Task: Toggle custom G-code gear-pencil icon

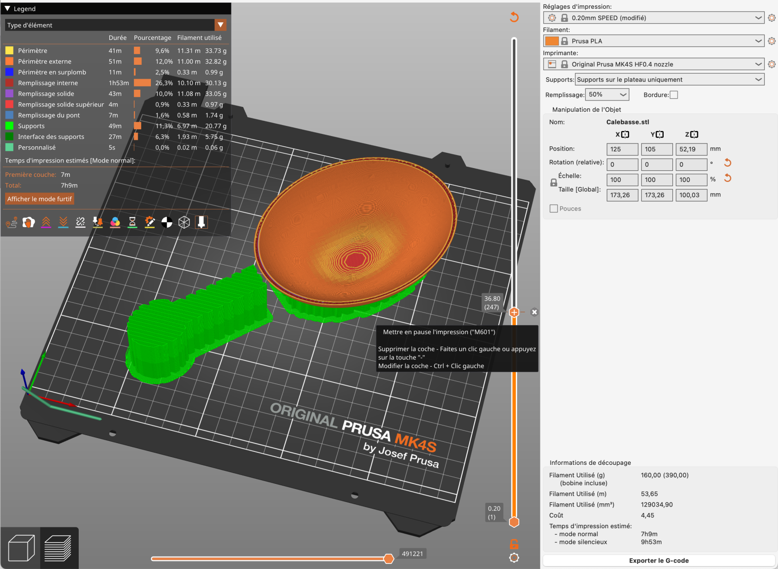Action: [150, 223]
